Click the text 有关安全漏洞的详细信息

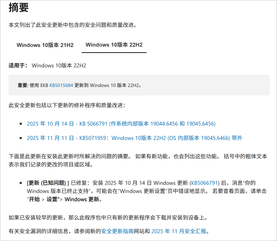click(x=38, y=231)
